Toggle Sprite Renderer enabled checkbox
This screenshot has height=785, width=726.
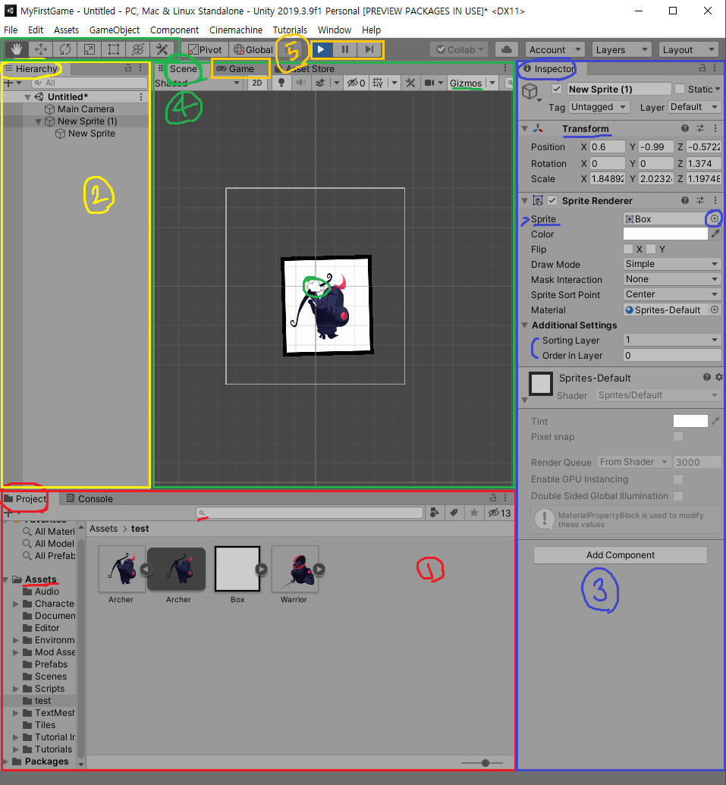[552, 200]
